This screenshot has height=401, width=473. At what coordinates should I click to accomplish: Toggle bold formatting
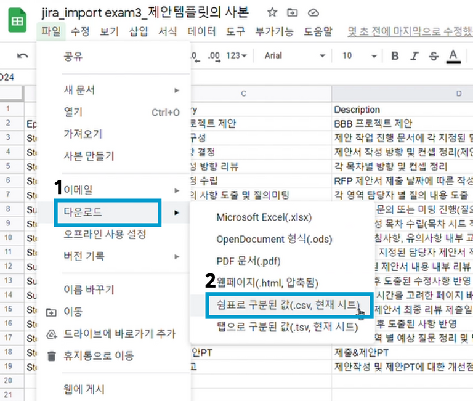point(395,56)
